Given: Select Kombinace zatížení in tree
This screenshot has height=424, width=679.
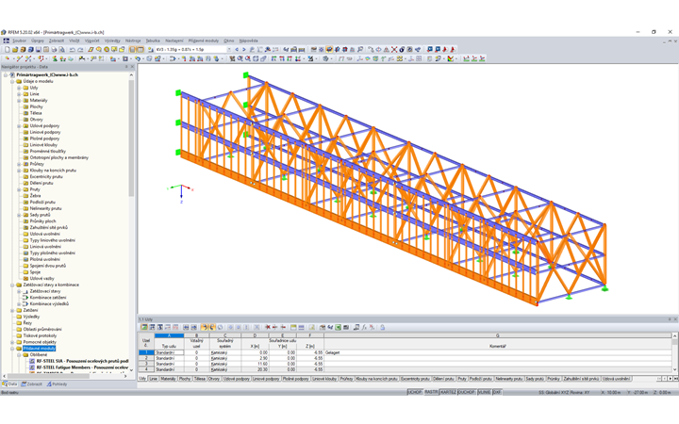Looking at the screenshot, I should (x=48, y=298).
